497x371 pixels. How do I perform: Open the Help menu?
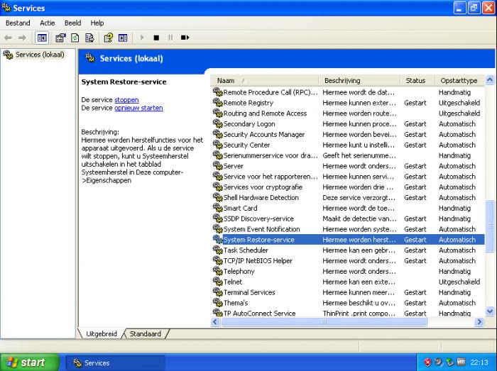coord(97,23)
